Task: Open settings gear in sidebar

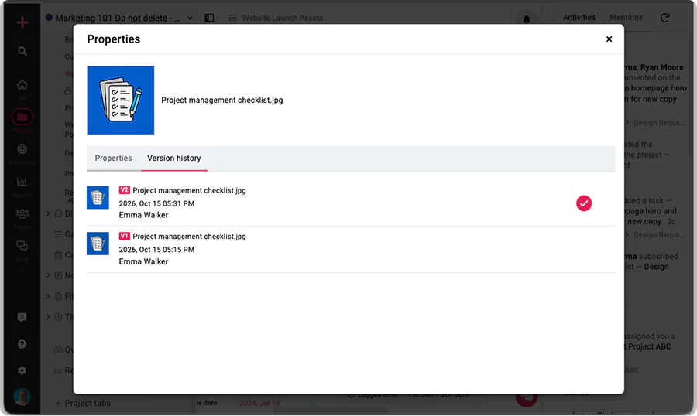Action: click(22, 370)
